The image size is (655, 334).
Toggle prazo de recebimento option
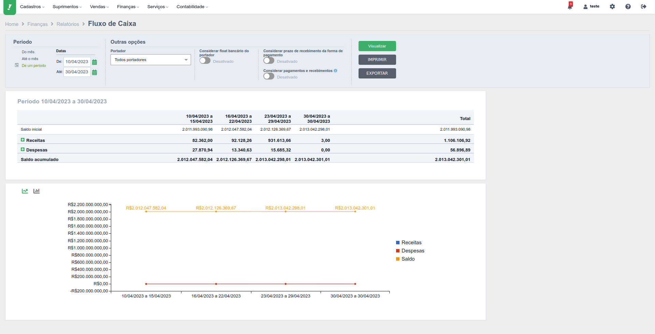(x=269, y=61)
